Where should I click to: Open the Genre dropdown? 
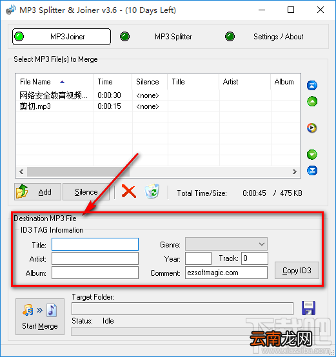[226, 244]
